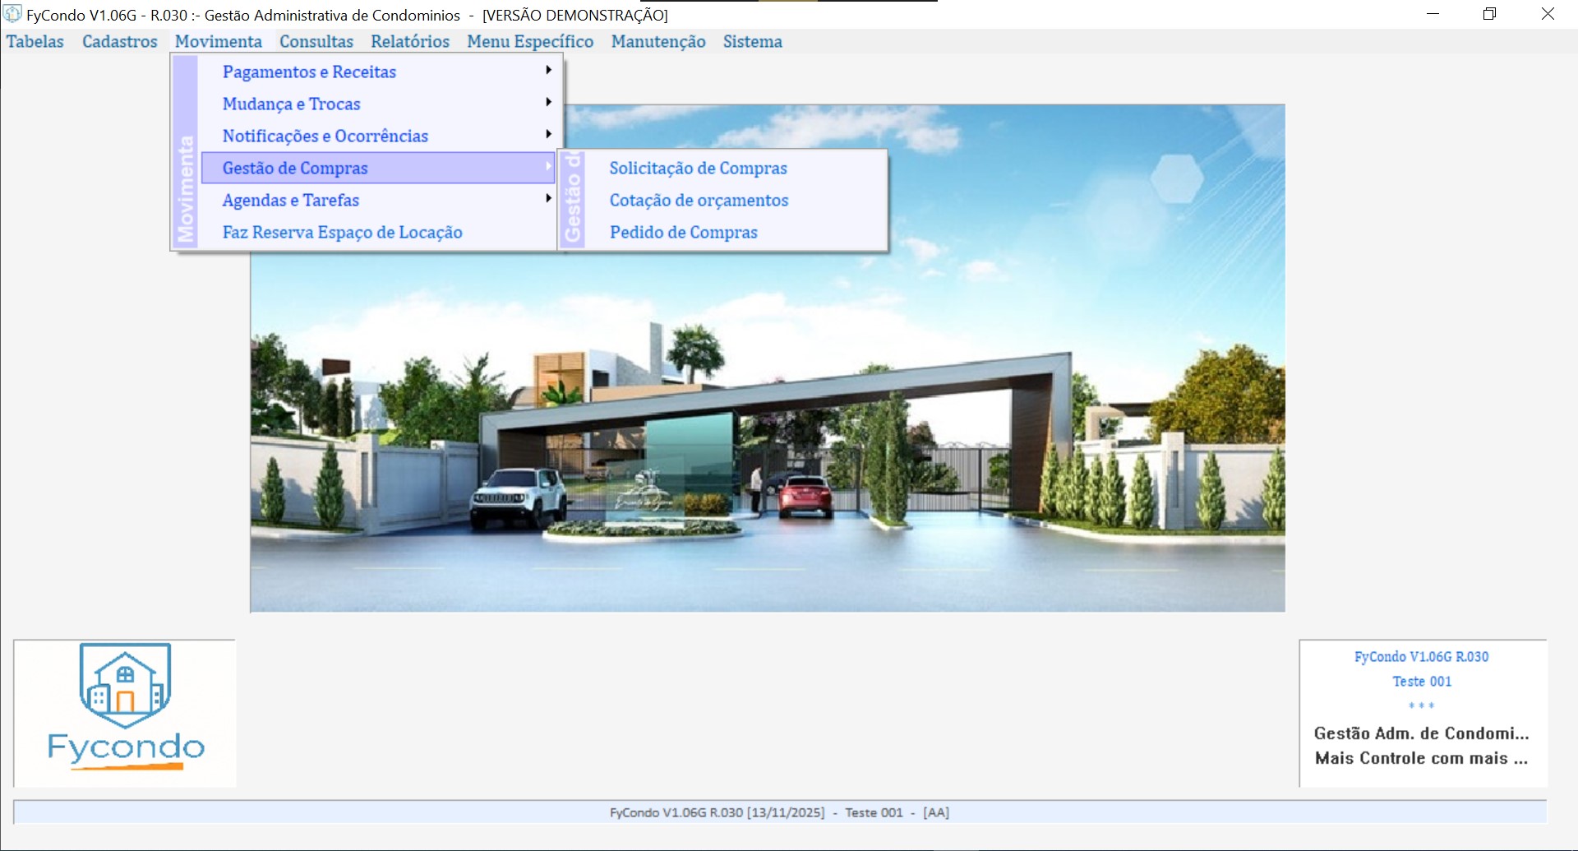This screenshot has height=851, width=1578.
Task: Open Pedido de Compras
Action: (x=683, y=233)
